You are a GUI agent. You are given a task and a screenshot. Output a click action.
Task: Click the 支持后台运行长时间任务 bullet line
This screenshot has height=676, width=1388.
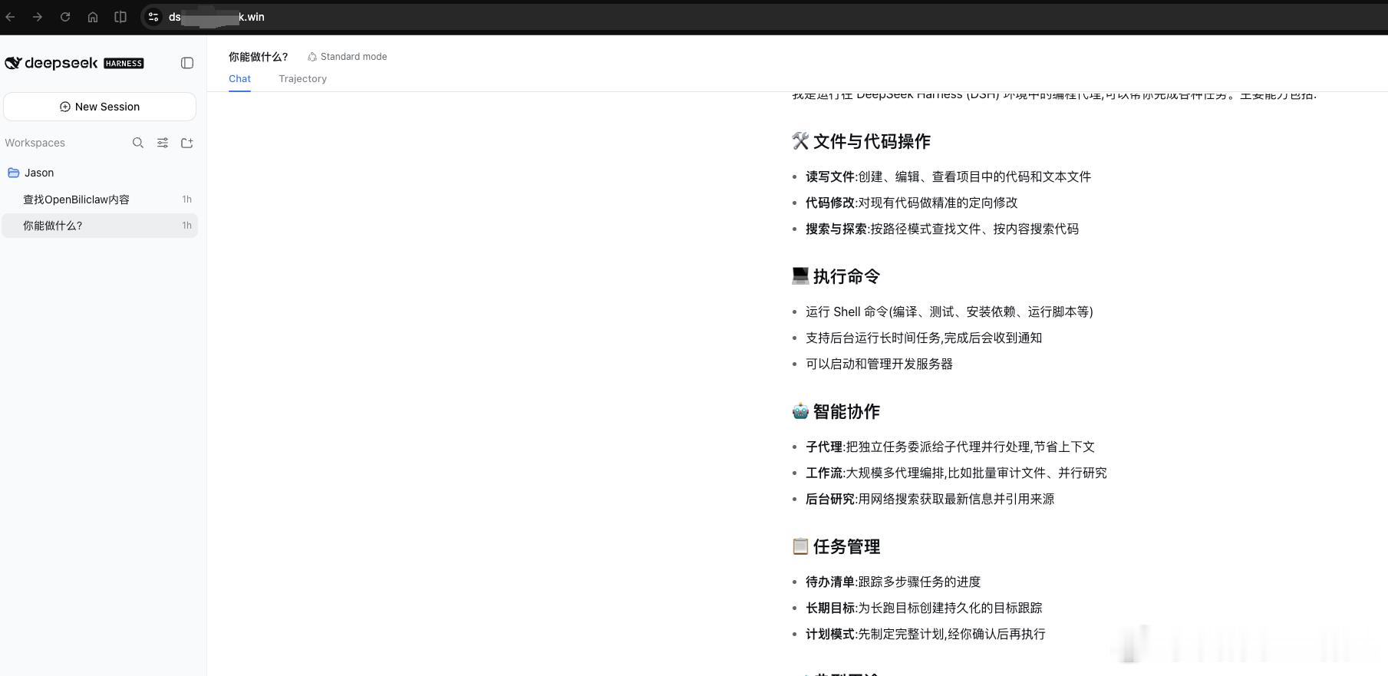click(924, 338)
